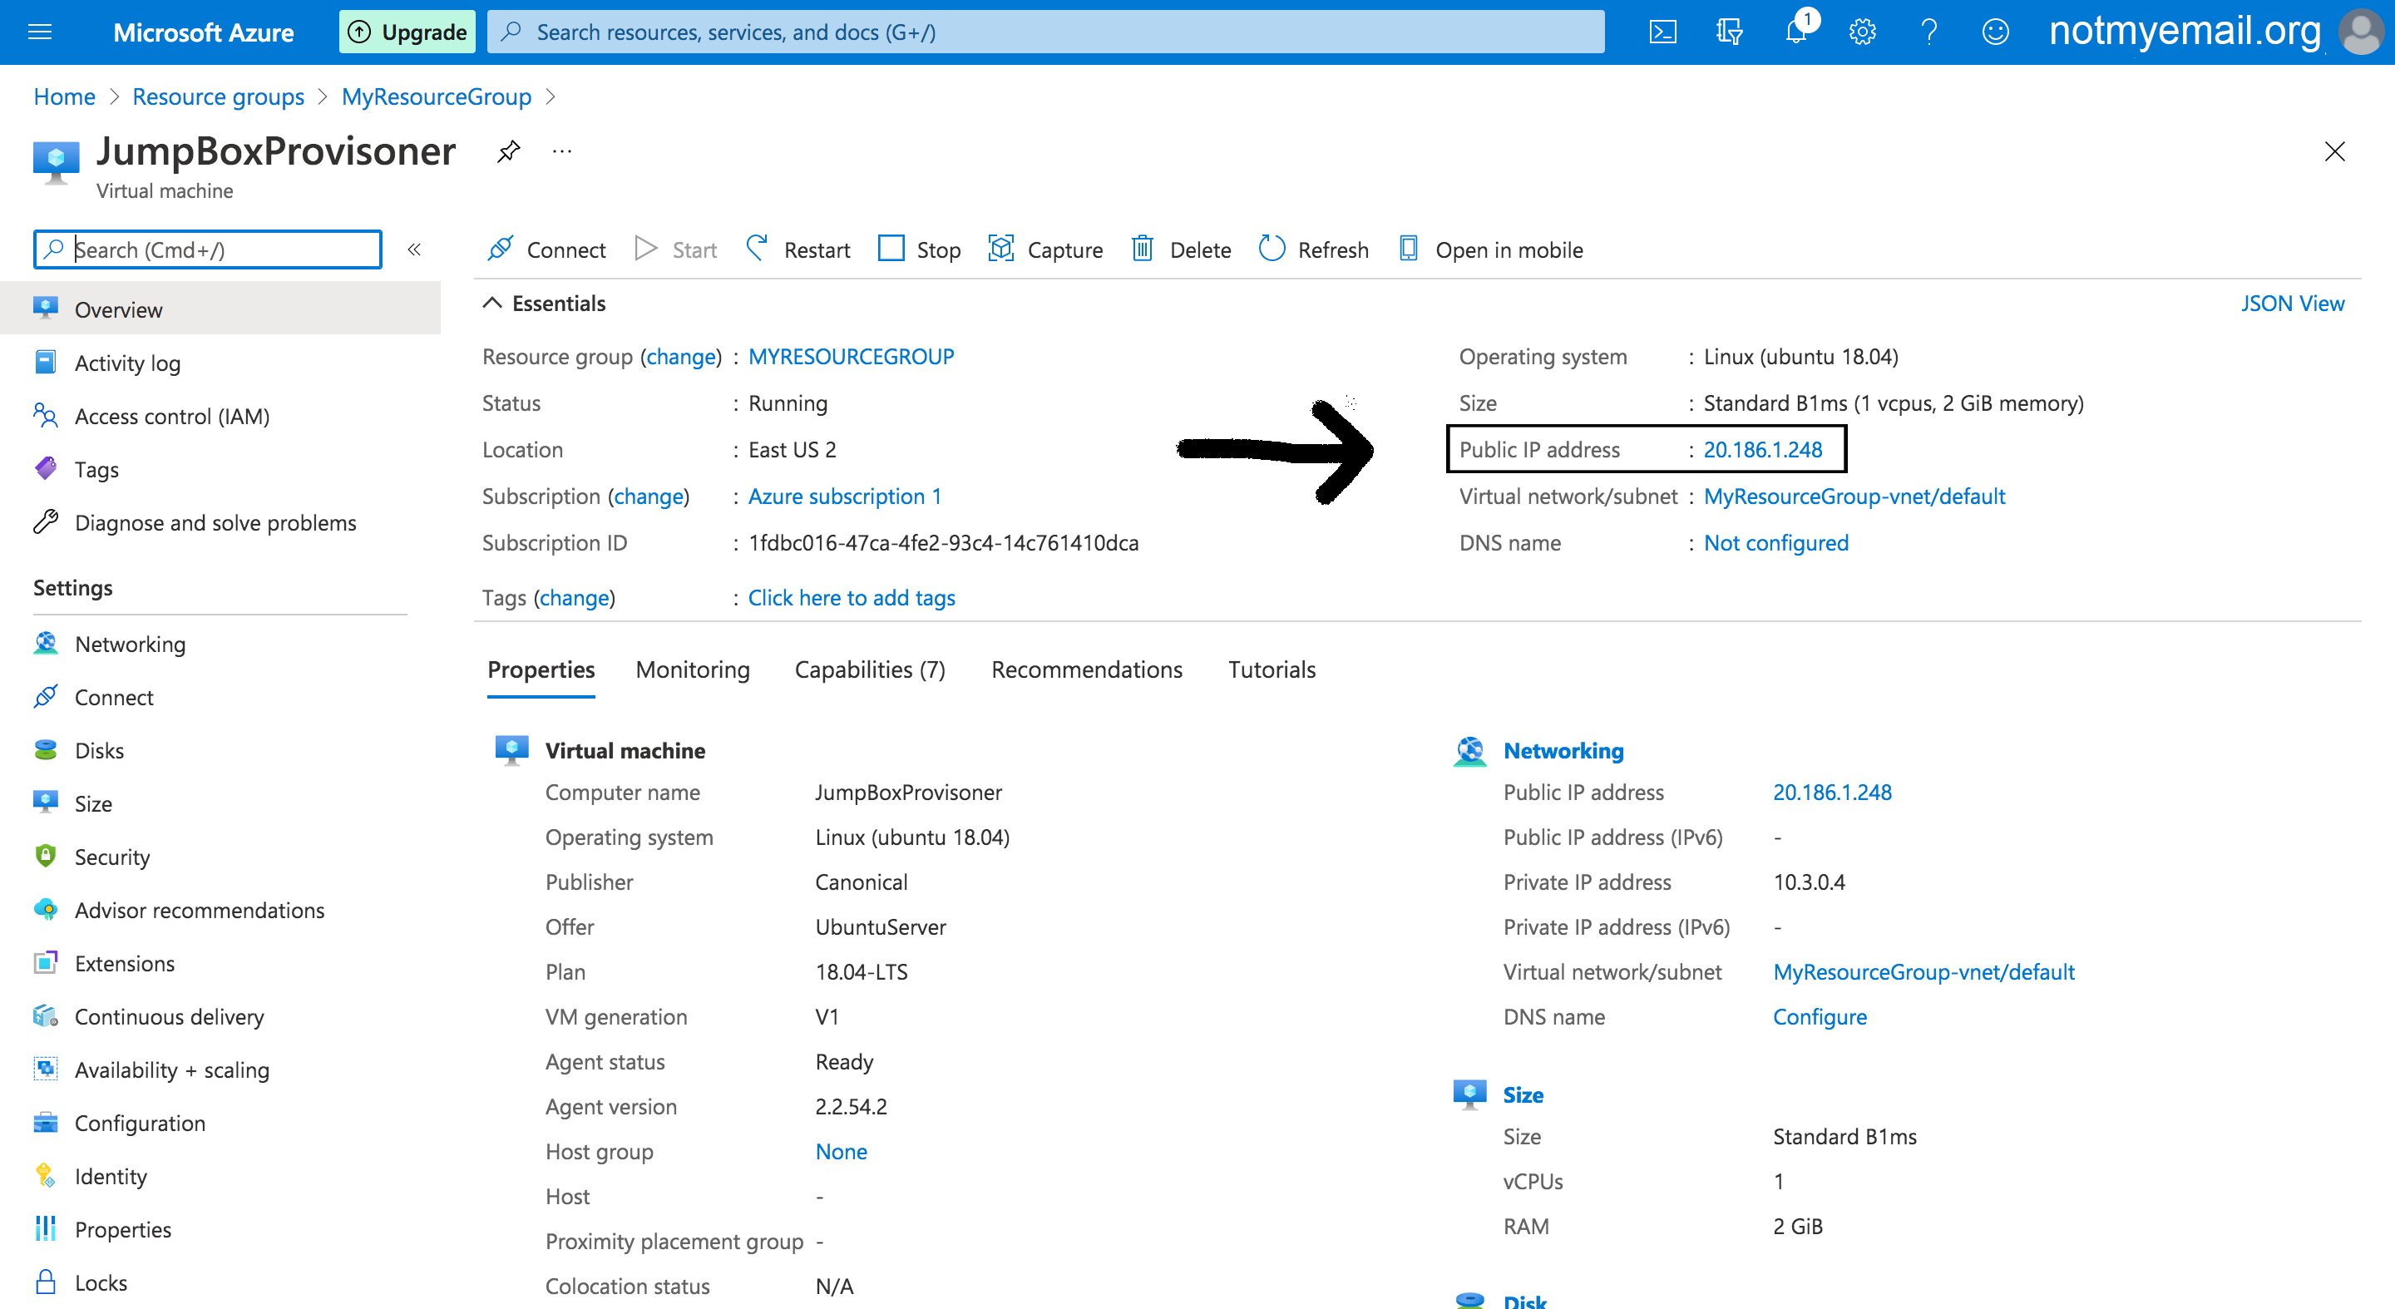
Task: Open portal settings gear icon
Action: 1862,32
